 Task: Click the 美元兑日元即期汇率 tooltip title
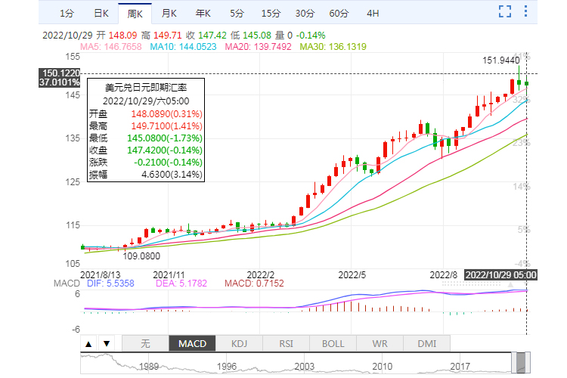coord(146,88)
